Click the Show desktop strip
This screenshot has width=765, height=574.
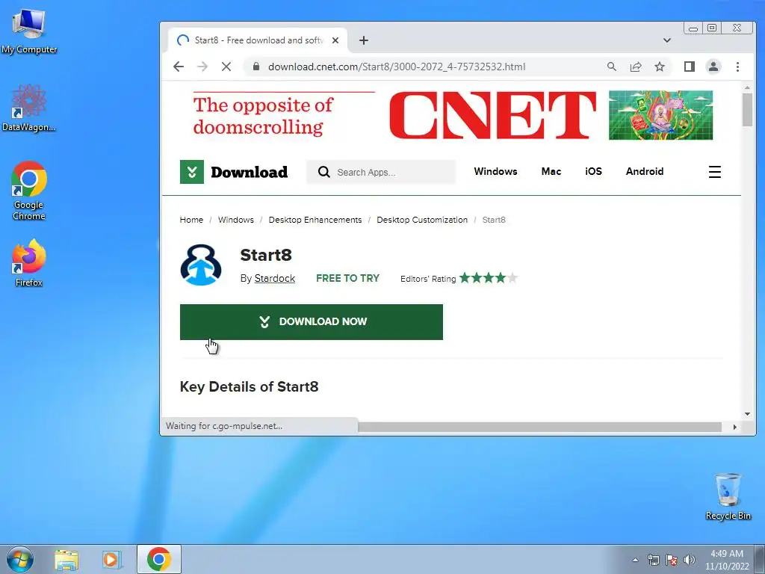tap(760, 559)
